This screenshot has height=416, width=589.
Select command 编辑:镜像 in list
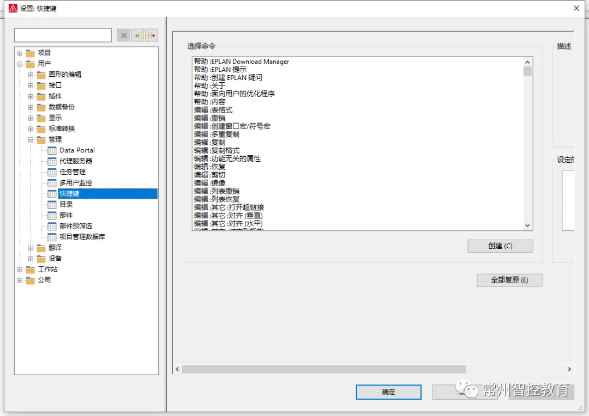coord(209,183)
